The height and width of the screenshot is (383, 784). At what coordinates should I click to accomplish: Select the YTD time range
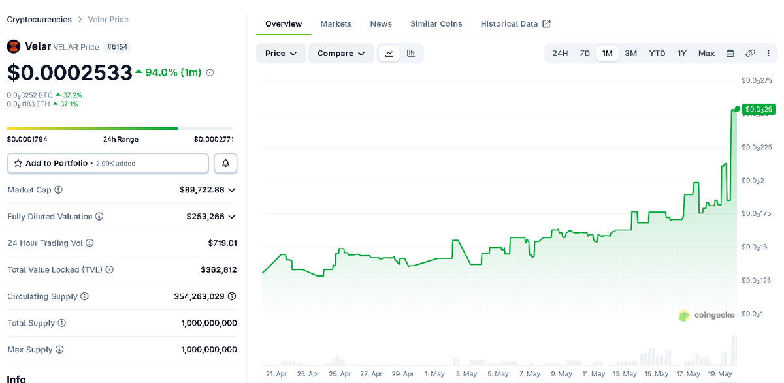pos(657,54)
